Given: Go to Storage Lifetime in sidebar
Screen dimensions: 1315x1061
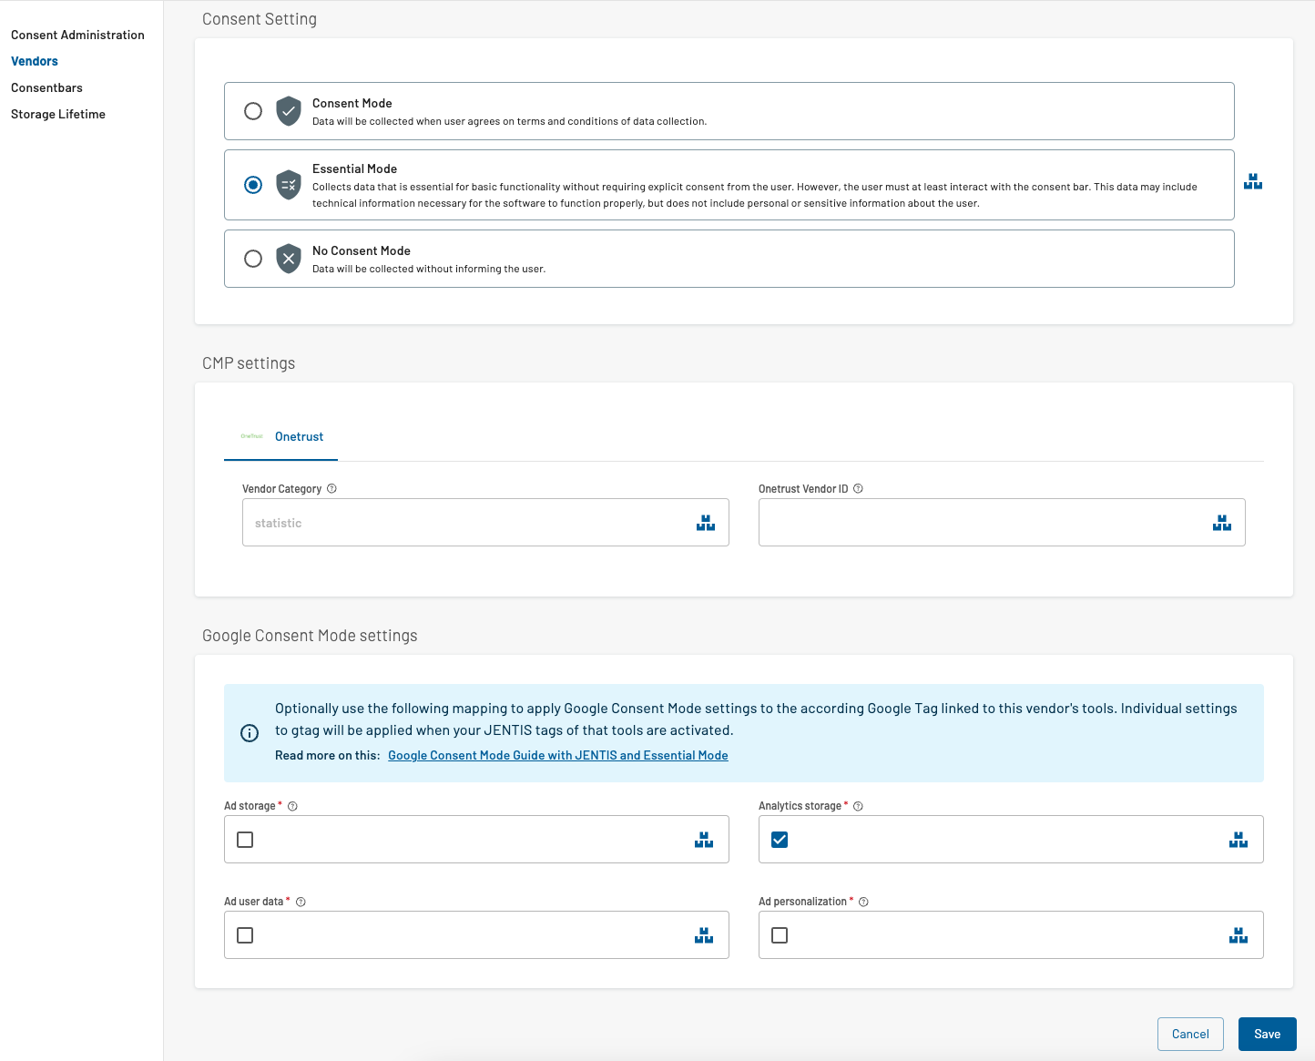Looking at the screenshot, I should tap(58, 115).
